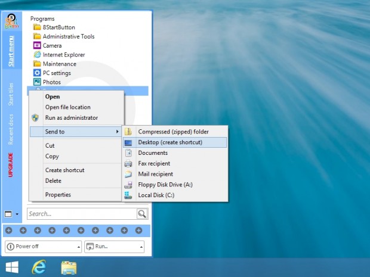The height and width of the screenshot is (277, 370).
Task: Click the last plus shortcut slot
Action: 138,231
